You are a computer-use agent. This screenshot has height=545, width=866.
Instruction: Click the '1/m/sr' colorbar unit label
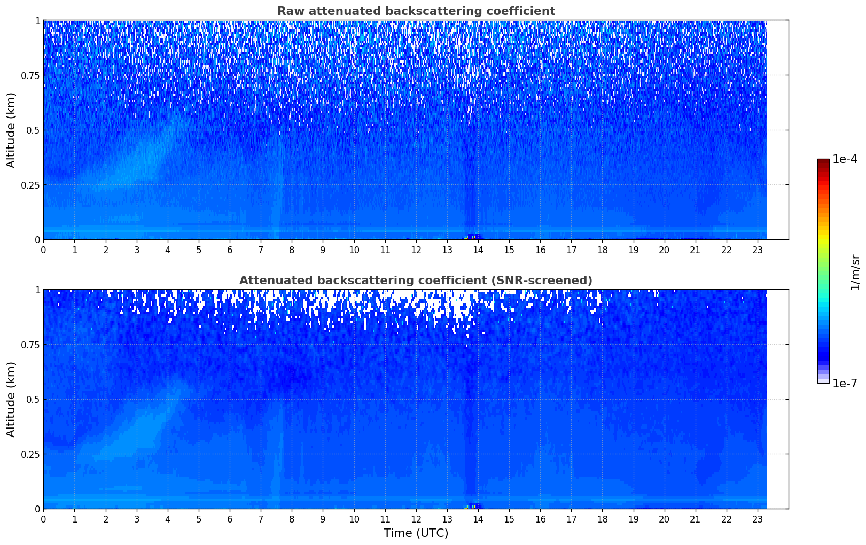[855, 271]
